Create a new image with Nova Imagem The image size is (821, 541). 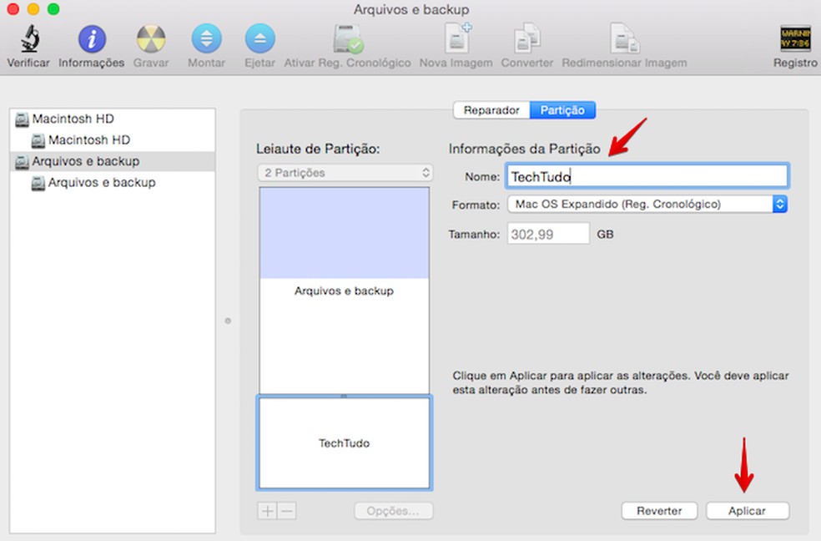pos(456,39)
